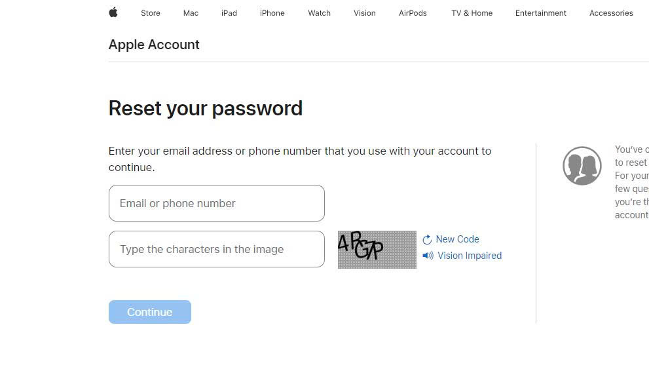This screenshot has height=369, width=649.
Task: Click the Apple Account heading link
Action: pyautogui.click(x=154, y=45)
